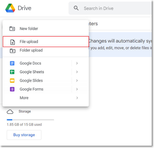Click the File upload icon

pyautogui.click(x=13, y=42)
